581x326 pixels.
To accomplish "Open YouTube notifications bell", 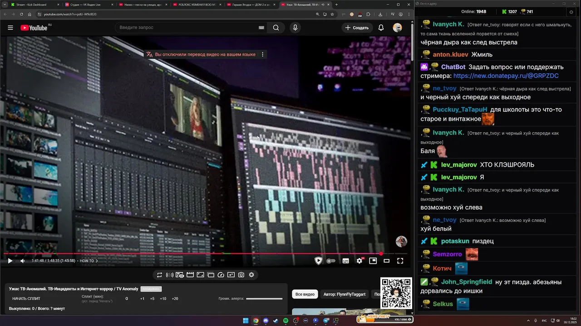I will (x=381, y=28).
